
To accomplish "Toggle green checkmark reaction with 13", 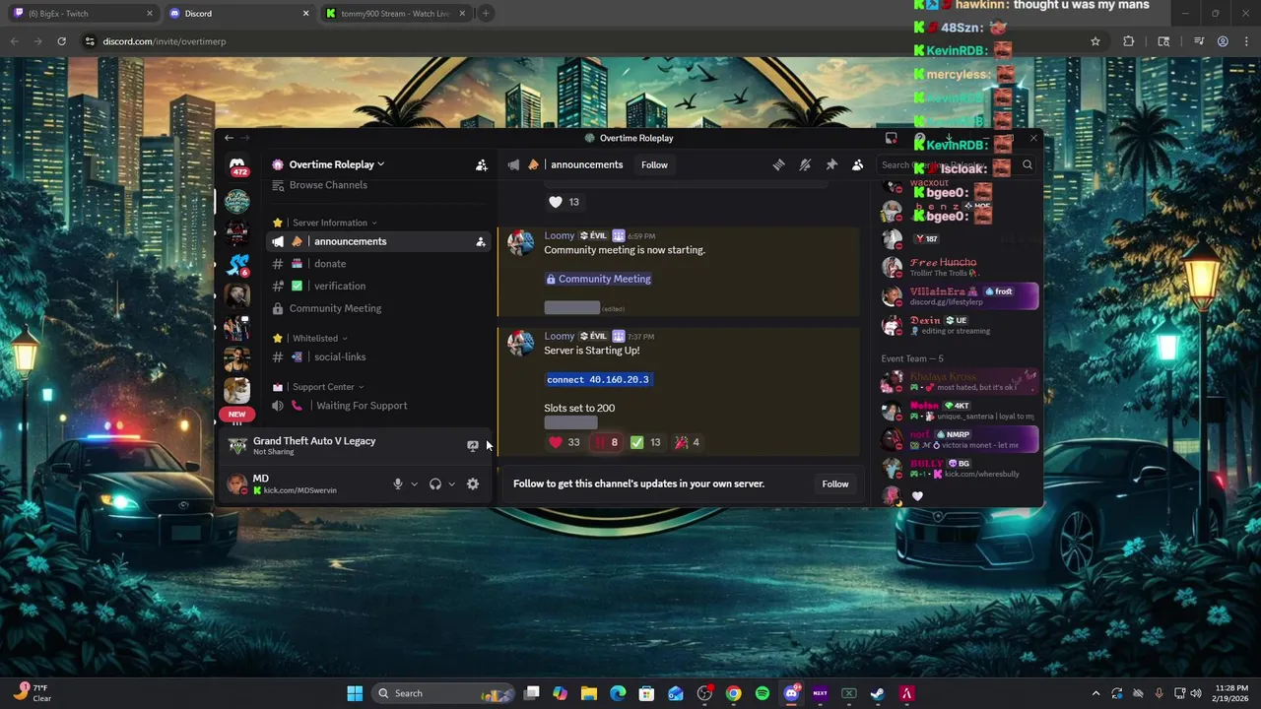I will (645, 442).
